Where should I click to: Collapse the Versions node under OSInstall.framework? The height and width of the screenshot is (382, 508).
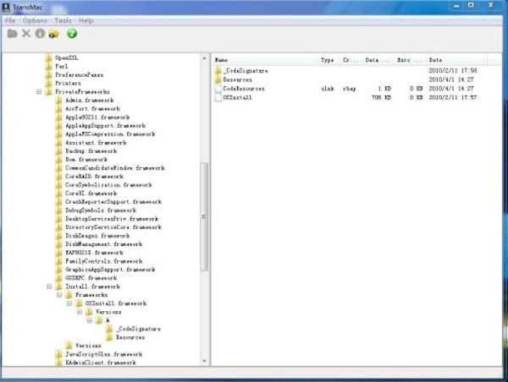tap(80, 312)
